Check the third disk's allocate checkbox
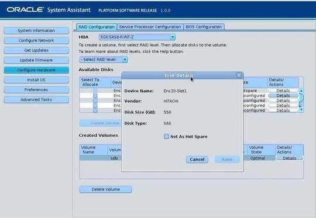Image resolution: width=316 pixels, height=218 pixels. [x=95, y=101]
